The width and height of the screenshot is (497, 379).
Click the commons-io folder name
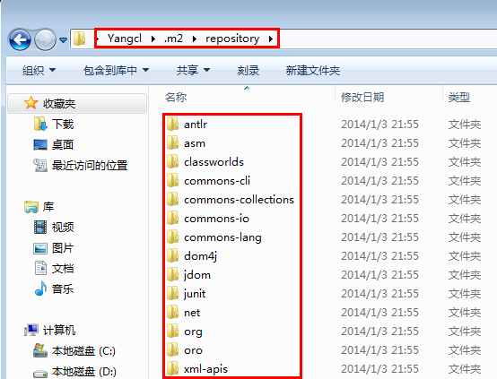coord(216,219)
